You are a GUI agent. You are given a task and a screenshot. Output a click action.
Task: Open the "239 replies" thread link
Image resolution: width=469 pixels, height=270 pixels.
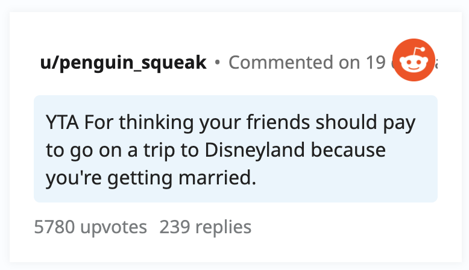point(205,227)
